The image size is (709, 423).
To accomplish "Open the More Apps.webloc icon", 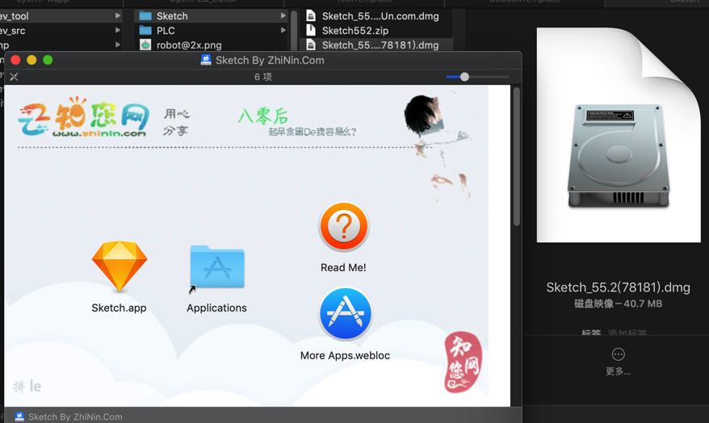I will pos(345,314).
